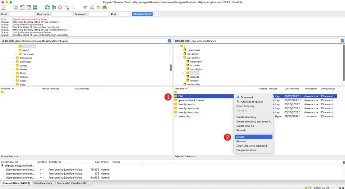Open the Site Manager icon

coord(4,7)
